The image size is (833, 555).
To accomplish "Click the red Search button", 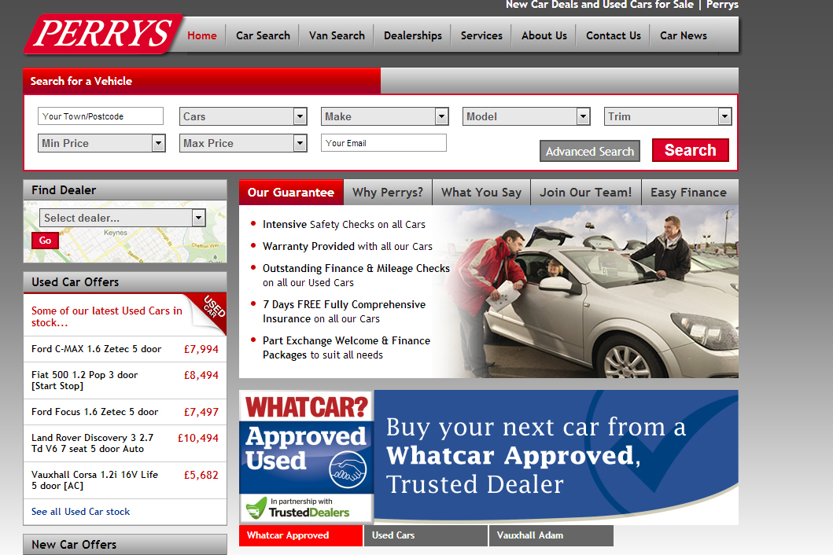I will coord(690,150).
